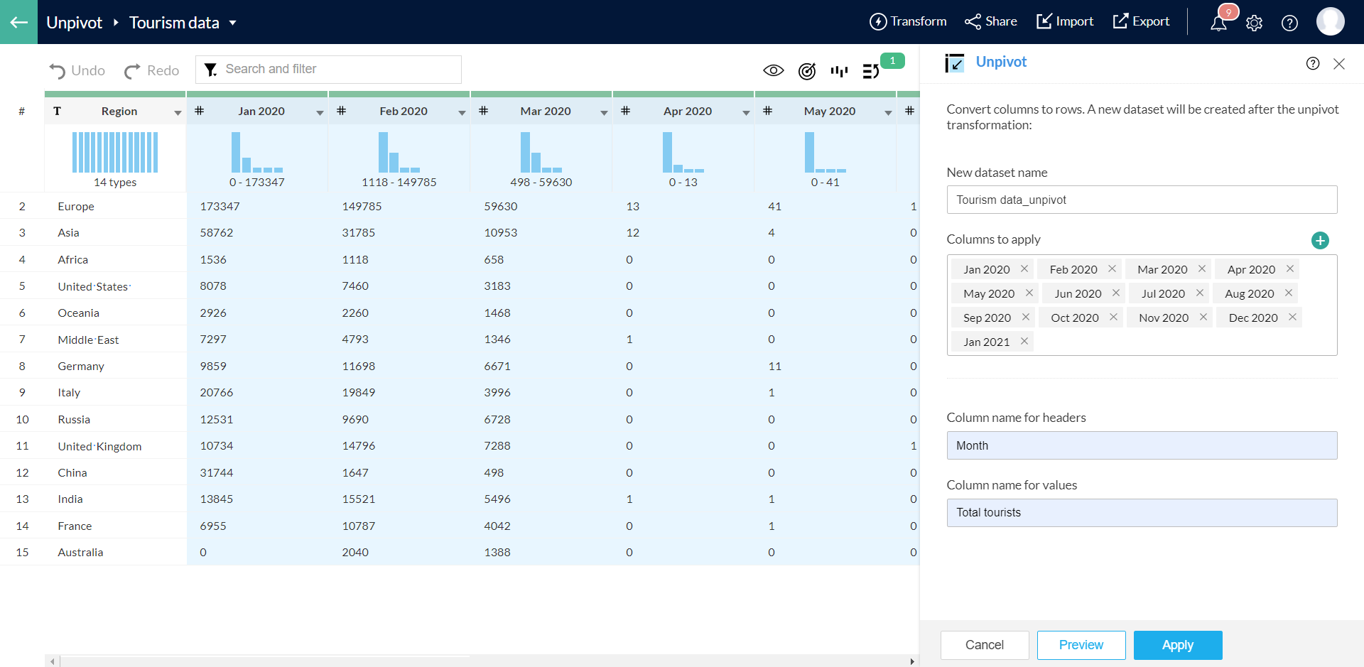Click the help question mark in top bar
Screen dimensions: 1364x667
(1289, 23)
